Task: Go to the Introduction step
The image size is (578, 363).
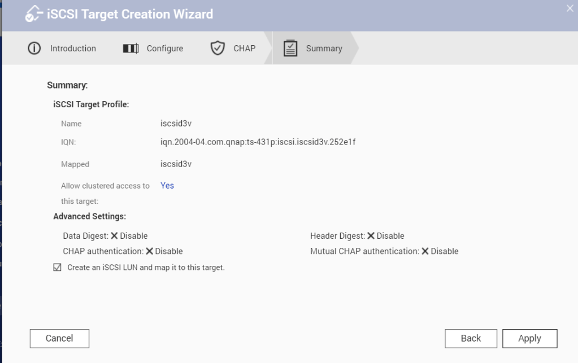Action: click(73, 49)
